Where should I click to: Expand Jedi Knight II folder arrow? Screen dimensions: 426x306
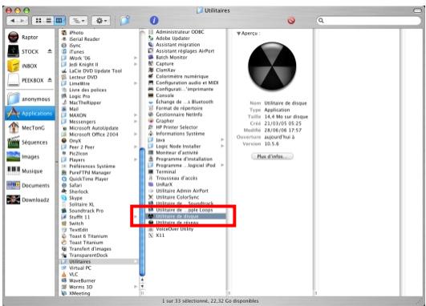tap(136, 64)
